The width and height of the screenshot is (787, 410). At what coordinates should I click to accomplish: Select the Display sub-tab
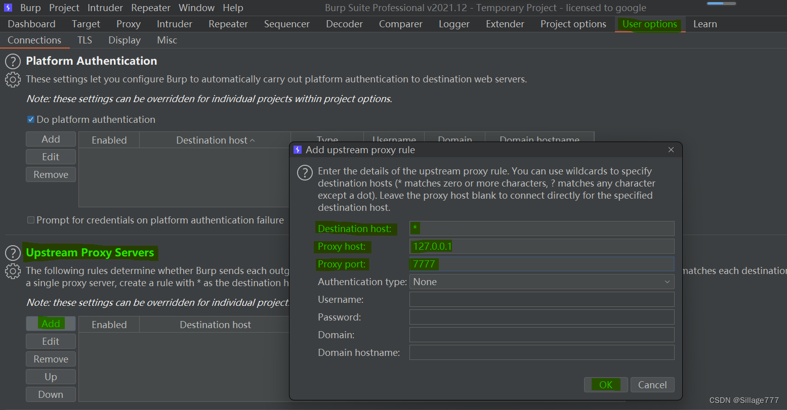point(125,40)
